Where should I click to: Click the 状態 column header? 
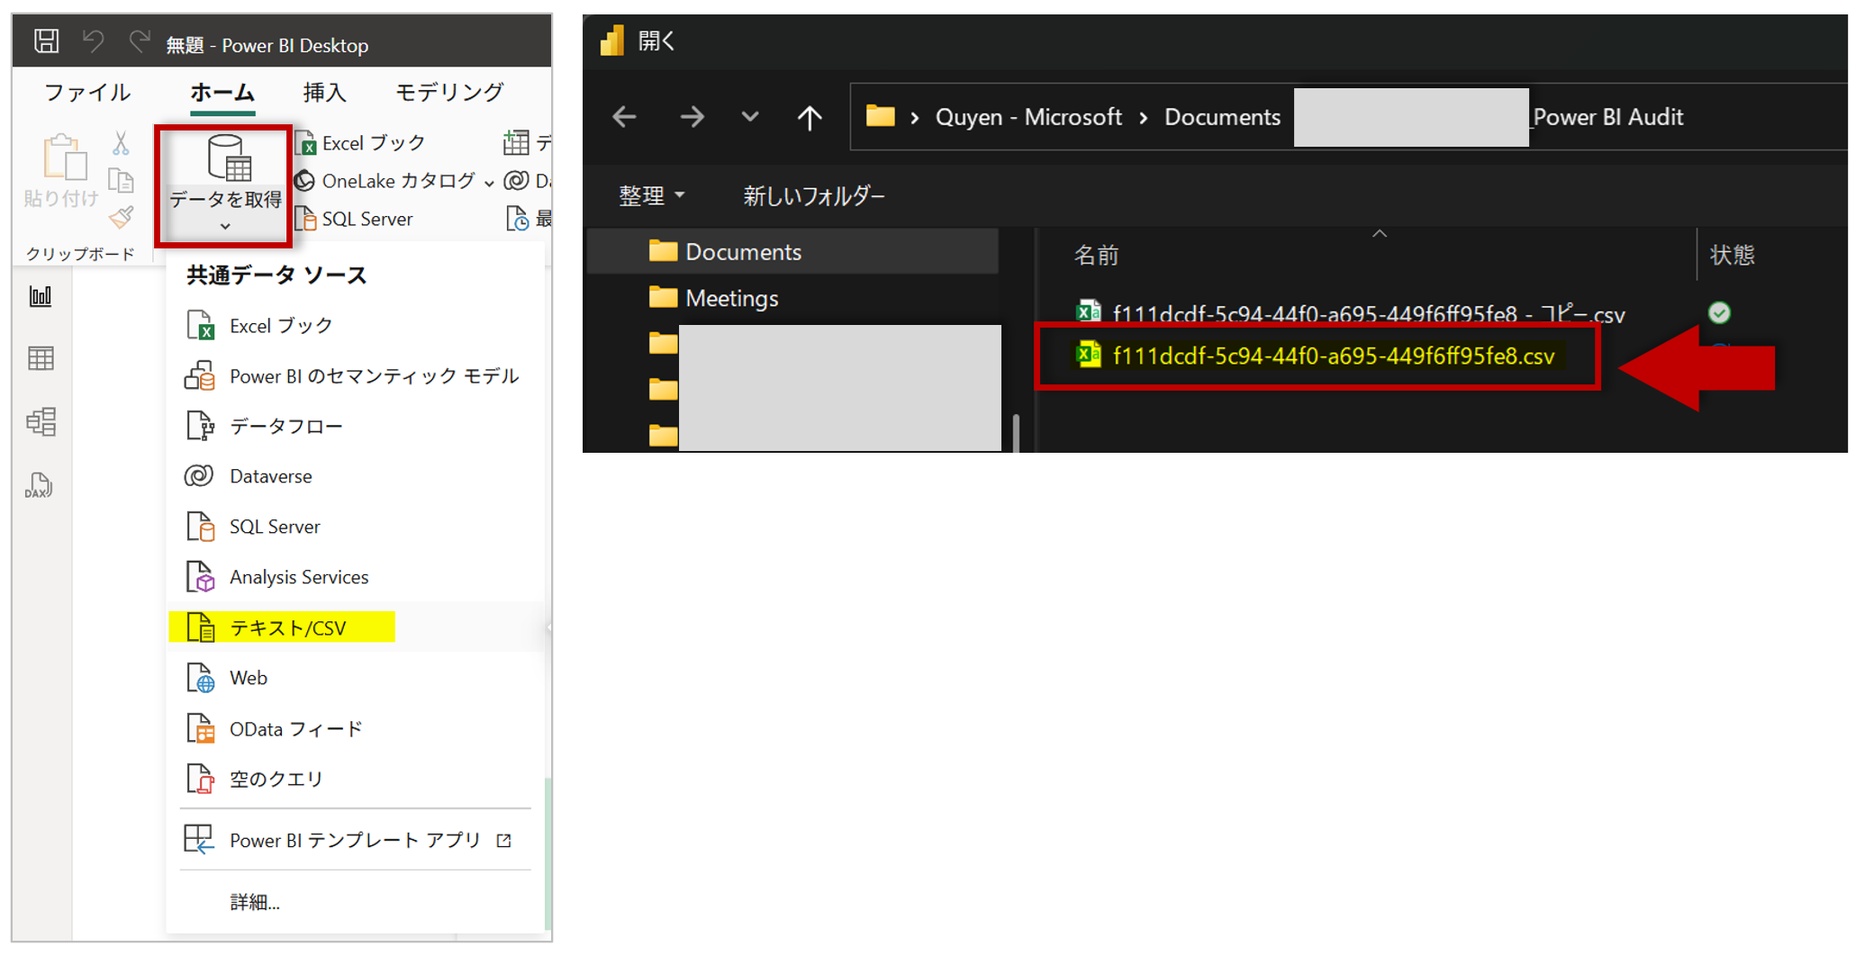pos(1732,255)
